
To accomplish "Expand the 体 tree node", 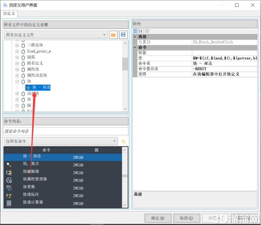I will click(x=17, y=99).
